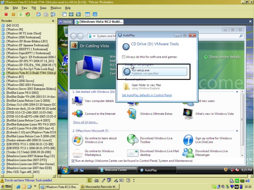Click the VM view horizontal scrollbar

tap(156, 176)
